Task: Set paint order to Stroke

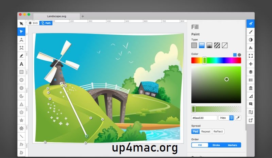Action: coord(216,145)
